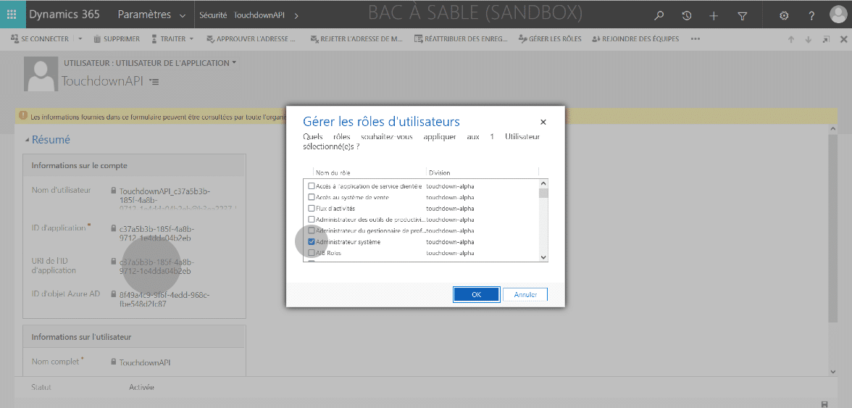Click RÉATTRIBUER DES ENREG... command
Screen dimensions: 852x408
click(x=461, y=38)
